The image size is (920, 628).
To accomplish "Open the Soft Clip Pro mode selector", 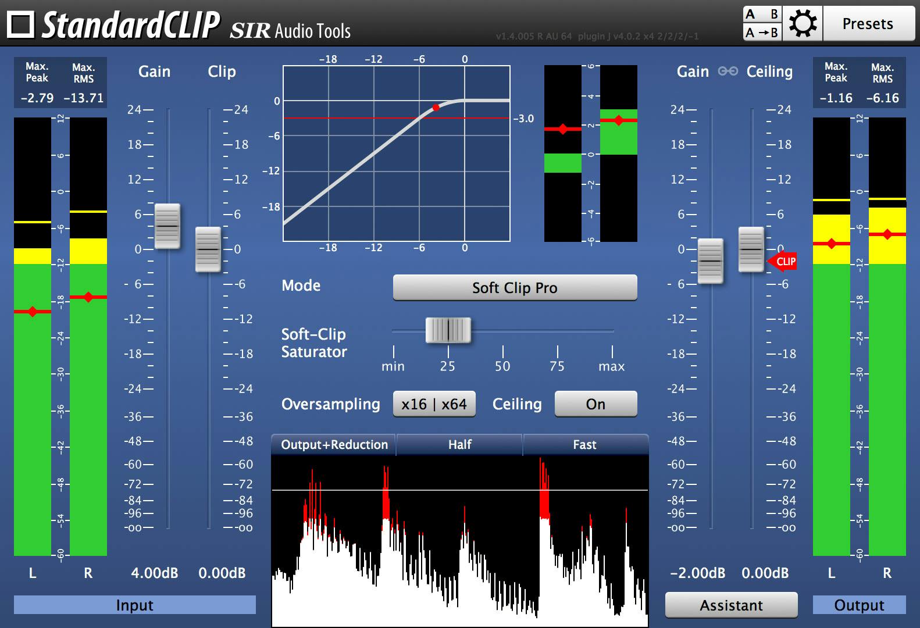I will coord(515,288).
